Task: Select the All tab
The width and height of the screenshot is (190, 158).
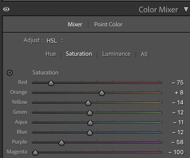Action: click(x=144, y=54)
